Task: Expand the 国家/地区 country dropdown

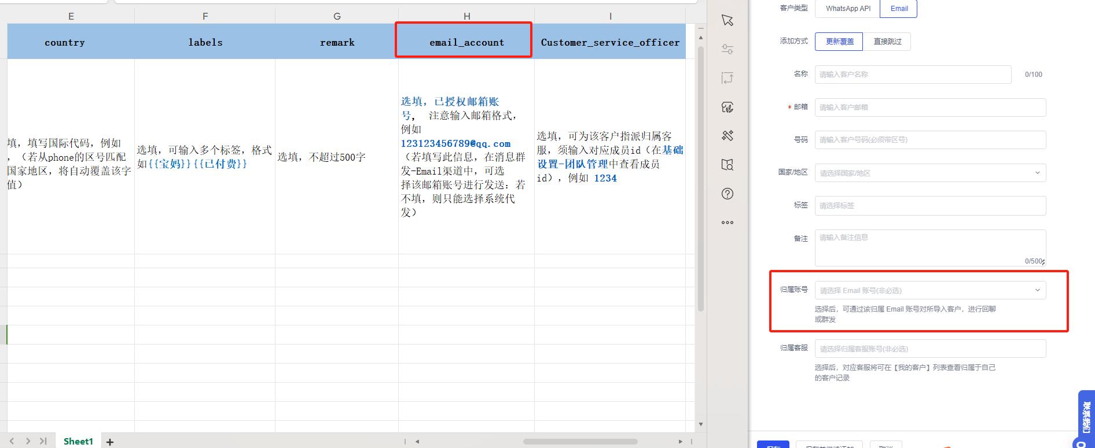Action: point(930,173)
